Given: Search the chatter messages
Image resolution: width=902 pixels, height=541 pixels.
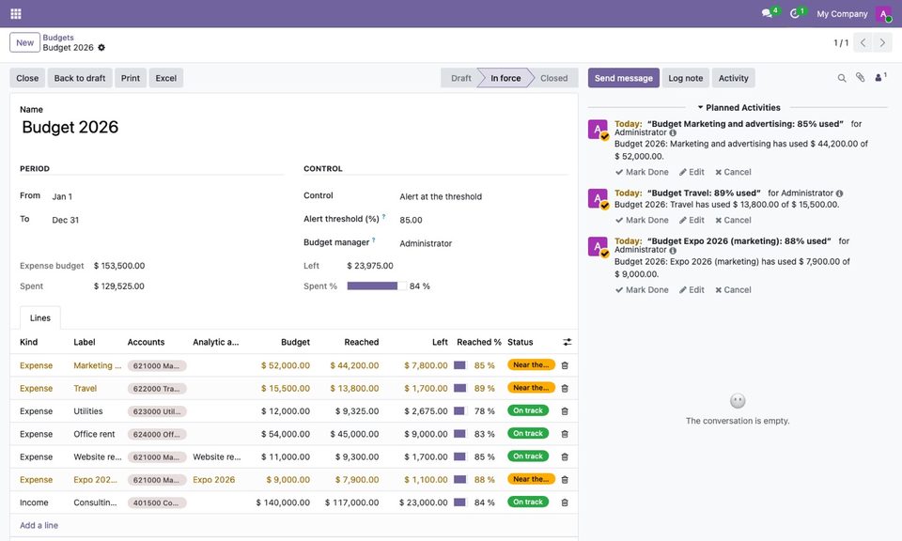Looking at the screenshot, I should coord(842,78).
